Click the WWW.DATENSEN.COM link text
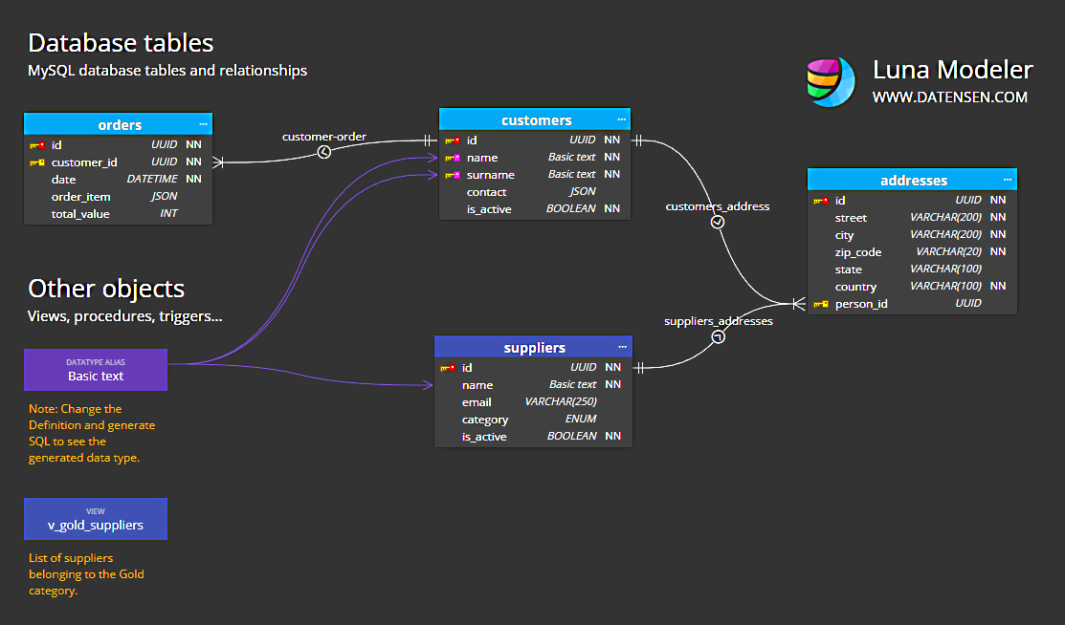Image resolution: width=1065 pixels, height=625 pixels. click(x=949, y=97)
